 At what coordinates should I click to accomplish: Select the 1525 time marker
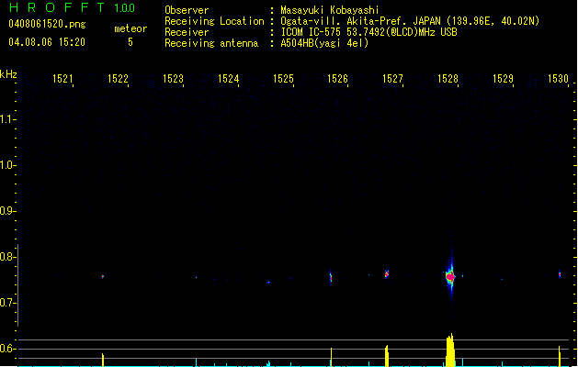coord(284,80)
